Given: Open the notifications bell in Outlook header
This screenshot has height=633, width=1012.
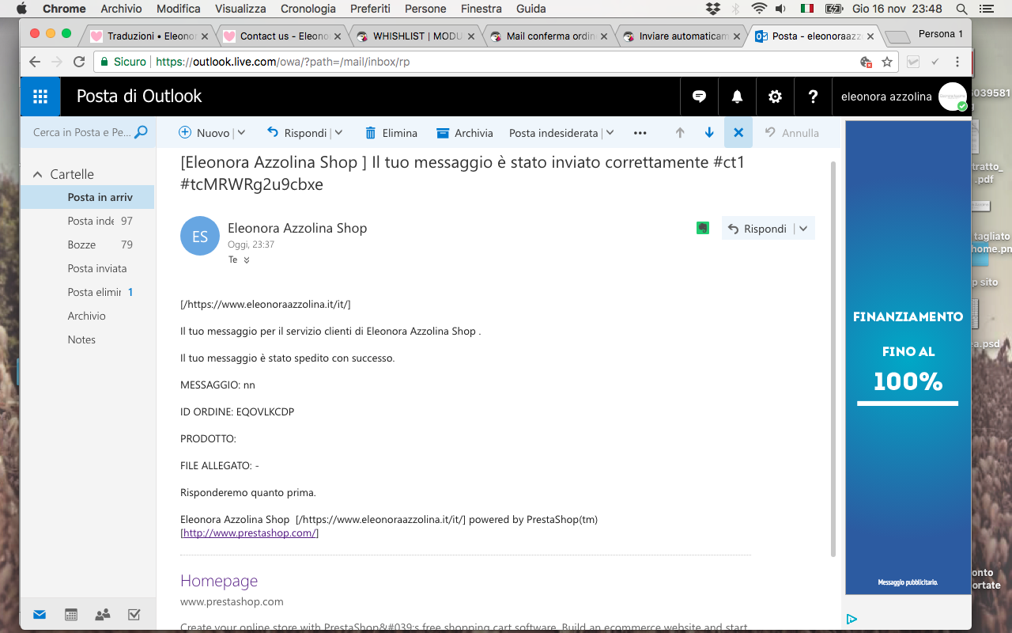Looking at the screenshot, I should click(737, 97).
